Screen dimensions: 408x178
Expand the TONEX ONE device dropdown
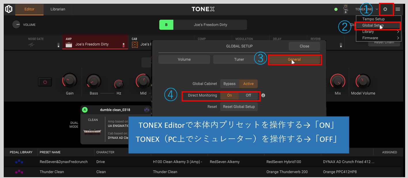[x=377, y=9]
